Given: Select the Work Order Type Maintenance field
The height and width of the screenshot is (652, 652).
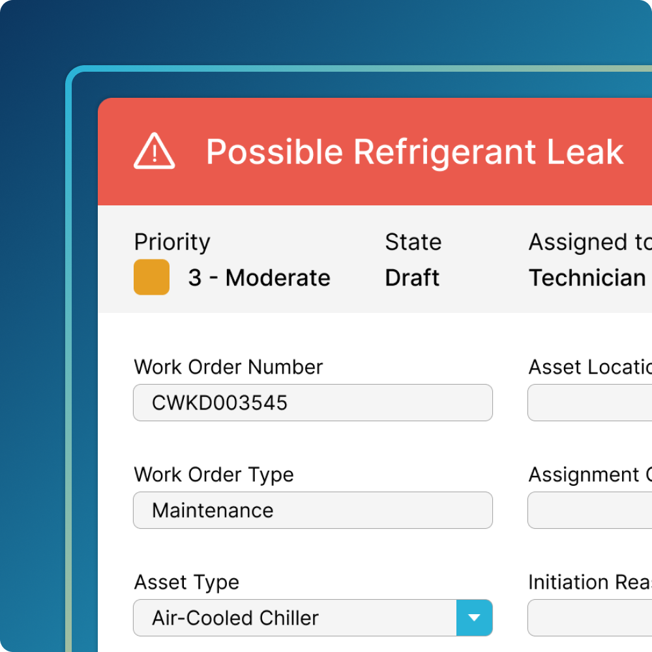Looking at the screenshot, I should click(312, 510).
